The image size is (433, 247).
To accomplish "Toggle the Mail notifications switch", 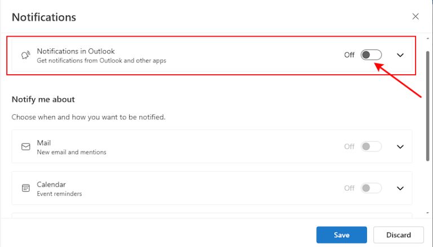I will pos(371,146).
